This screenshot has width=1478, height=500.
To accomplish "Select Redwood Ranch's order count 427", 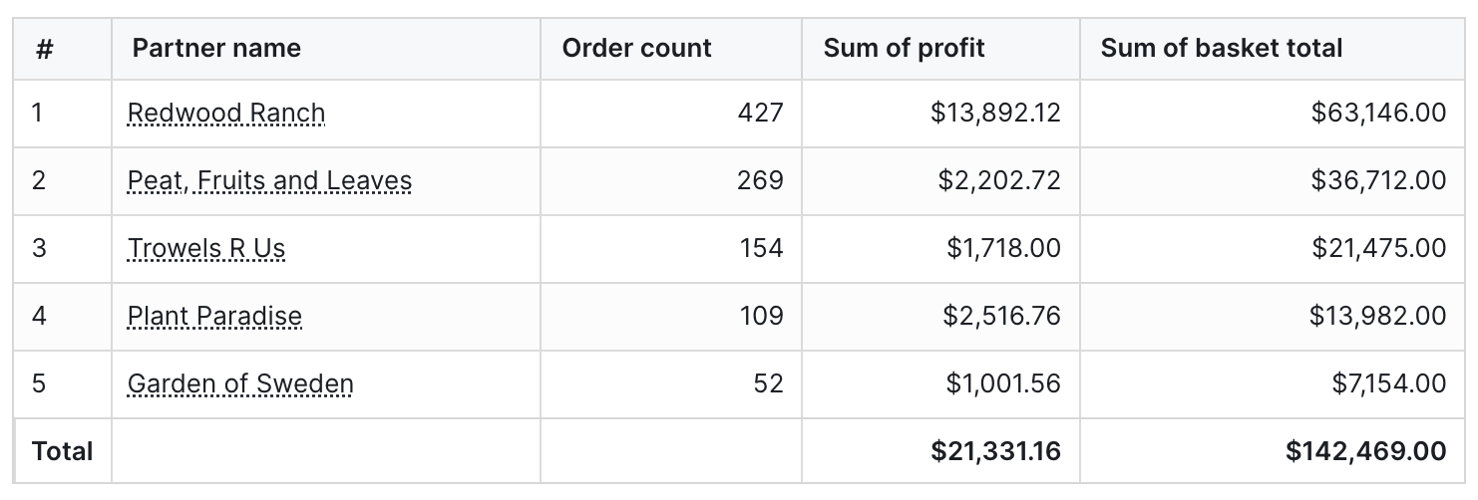I will [760, 114].
